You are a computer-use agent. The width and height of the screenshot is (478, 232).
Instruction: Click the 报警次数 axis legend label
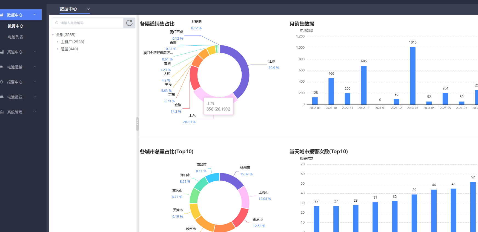point(307,158)
